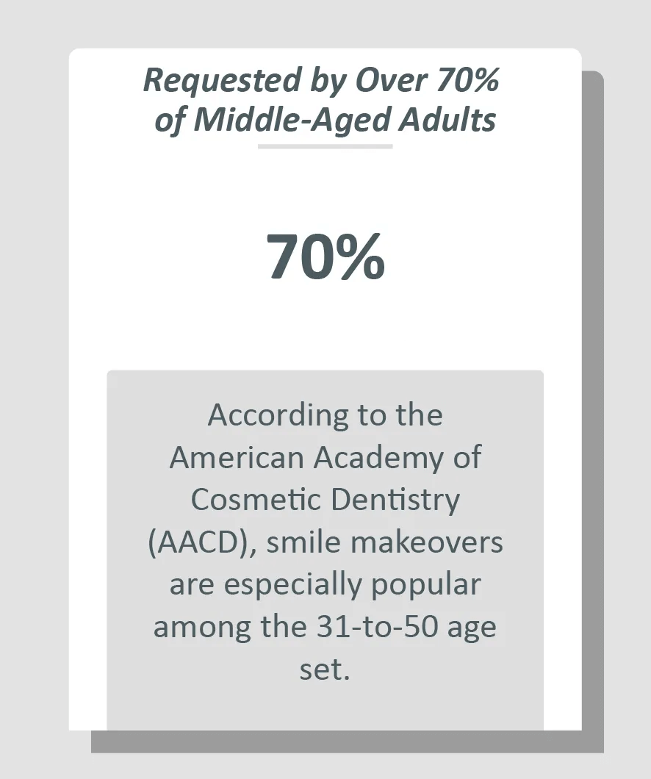Select the "of Middle-Aged Adults" heading line
The image size is (651, 779).
325,121
